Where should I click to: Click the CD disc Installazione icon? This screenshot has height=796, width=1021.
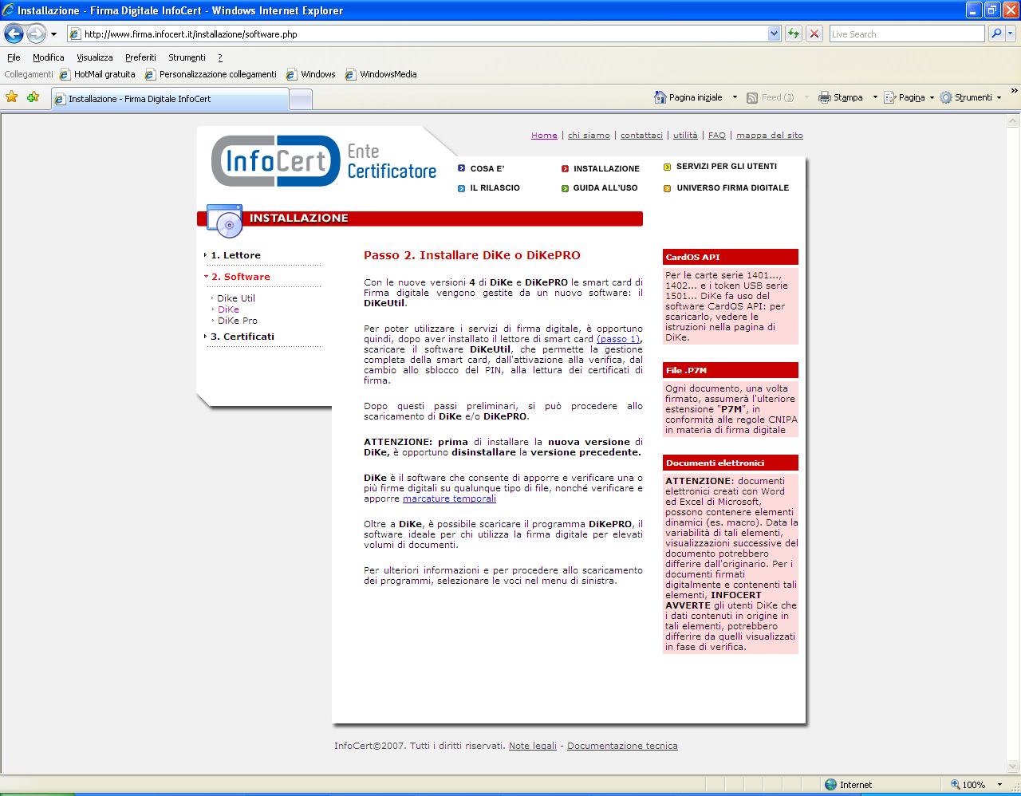[225, 221]
